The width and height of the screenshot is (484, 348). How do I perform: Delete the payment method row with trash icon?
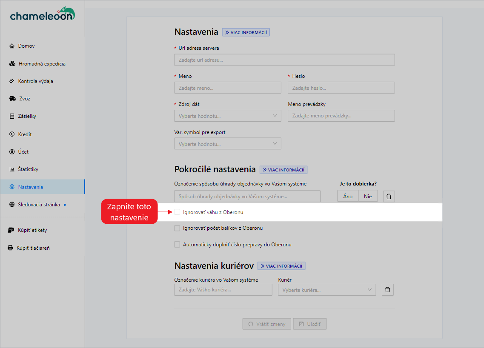tap(389, 196)
